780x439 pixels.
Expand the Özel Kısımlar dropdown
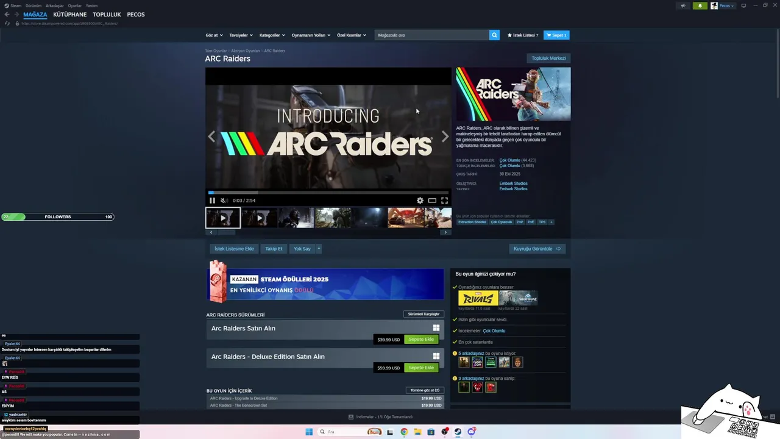352,35
